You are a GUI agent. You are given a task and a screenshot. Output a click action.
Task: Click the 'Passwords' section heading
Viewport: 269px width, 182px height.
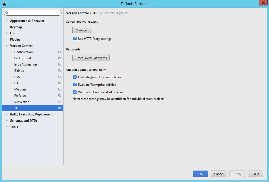73,49
